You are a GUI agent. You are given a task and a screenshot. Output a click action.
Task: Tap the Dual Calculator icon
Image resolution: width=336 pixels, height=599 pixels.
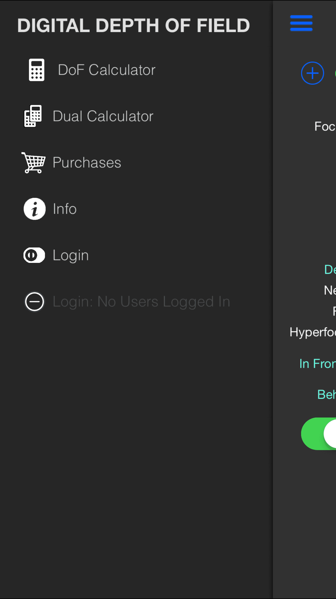pyautogui.click(x=33, y=116)
